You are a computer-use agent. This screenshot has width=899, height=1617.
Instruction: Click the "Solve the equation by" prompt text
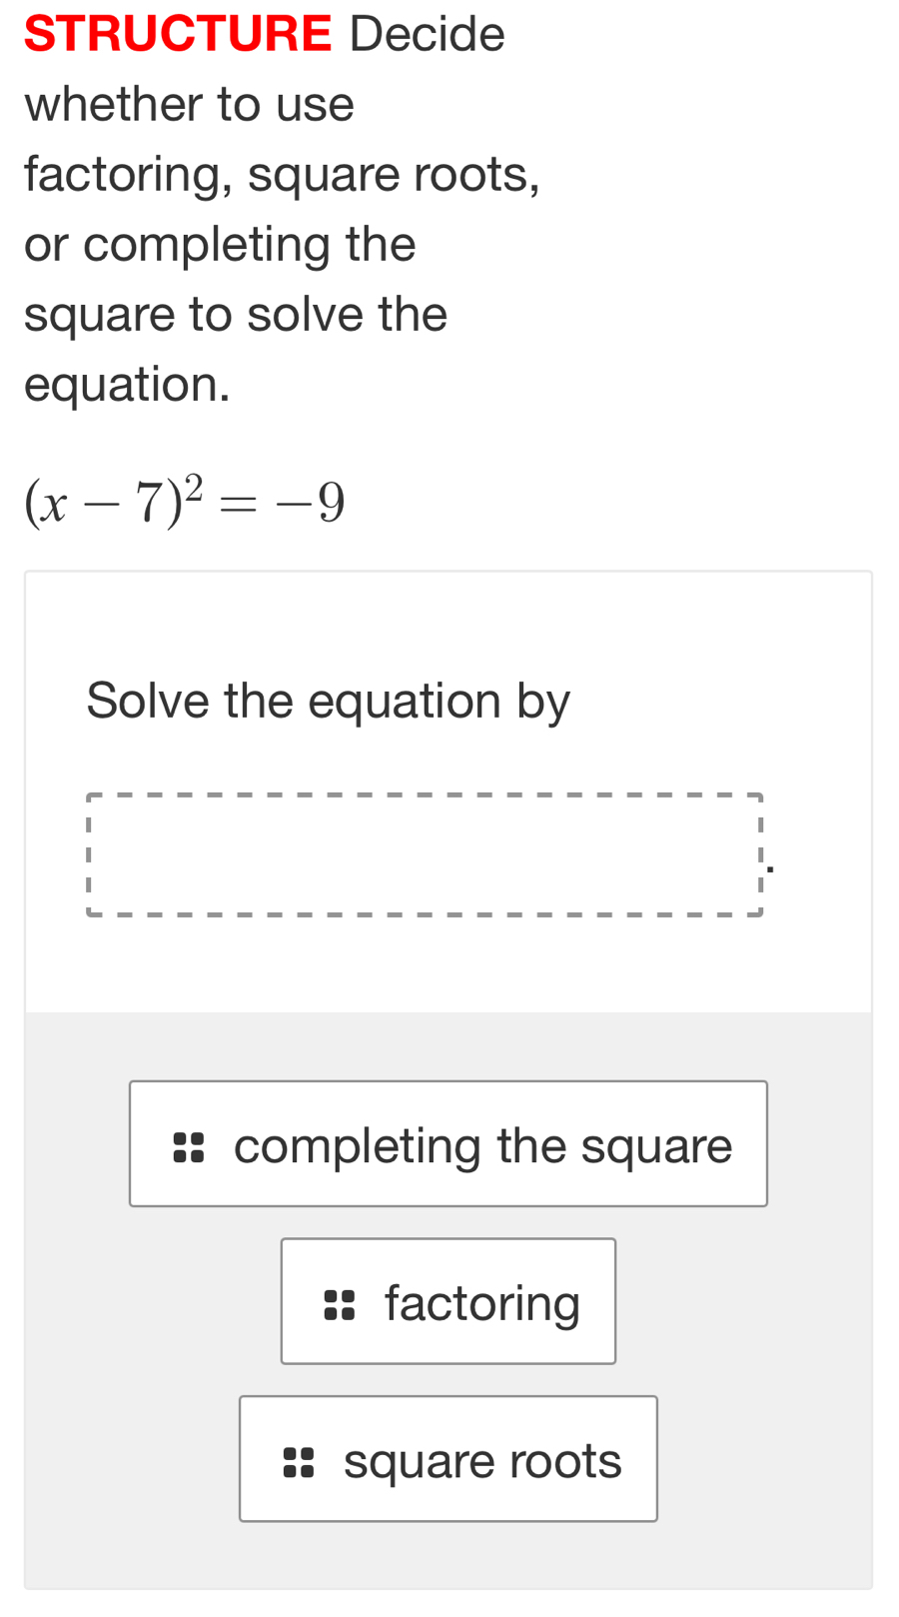(328, 701)
